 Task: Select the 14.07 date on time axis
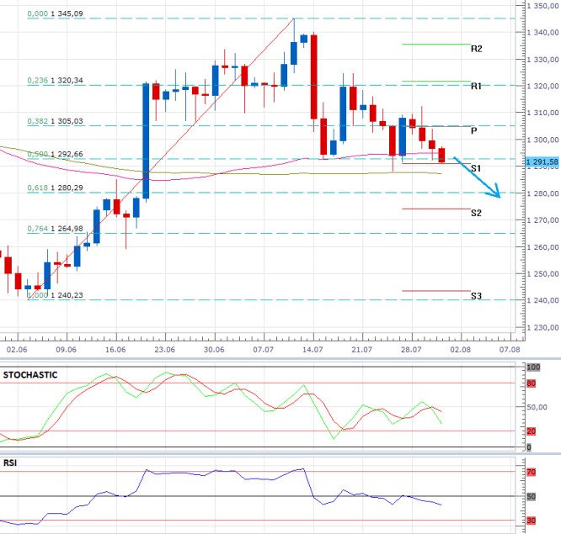pos(313,348)
